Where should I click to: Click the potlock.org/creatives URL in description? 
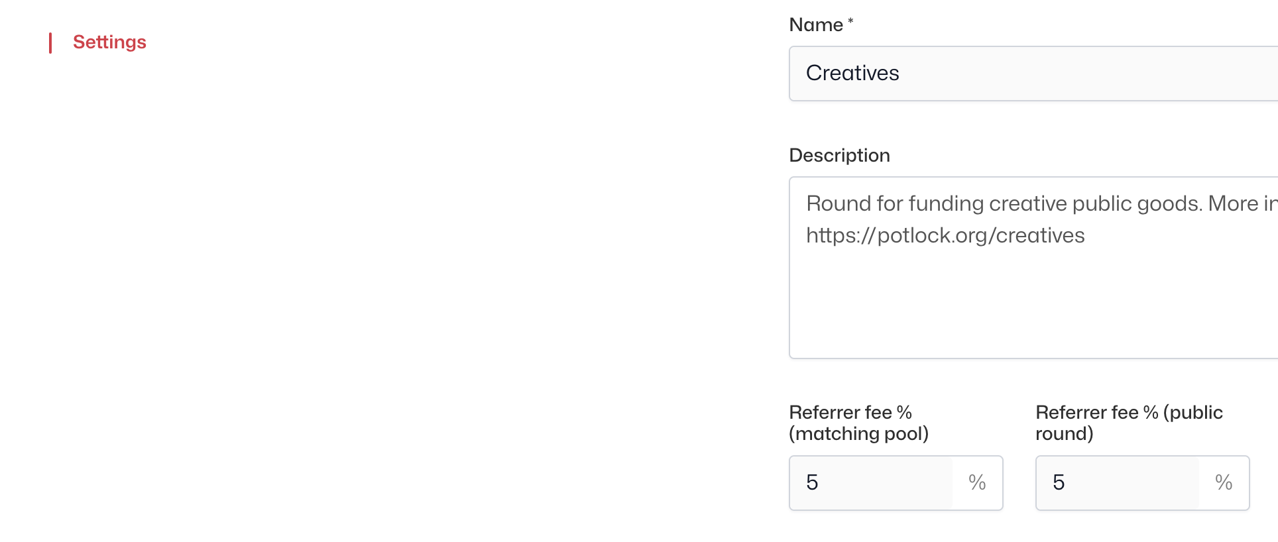coord(945,236)
